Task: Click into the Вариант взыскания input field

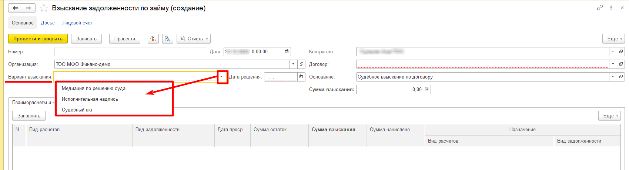Action: (136, 77)
